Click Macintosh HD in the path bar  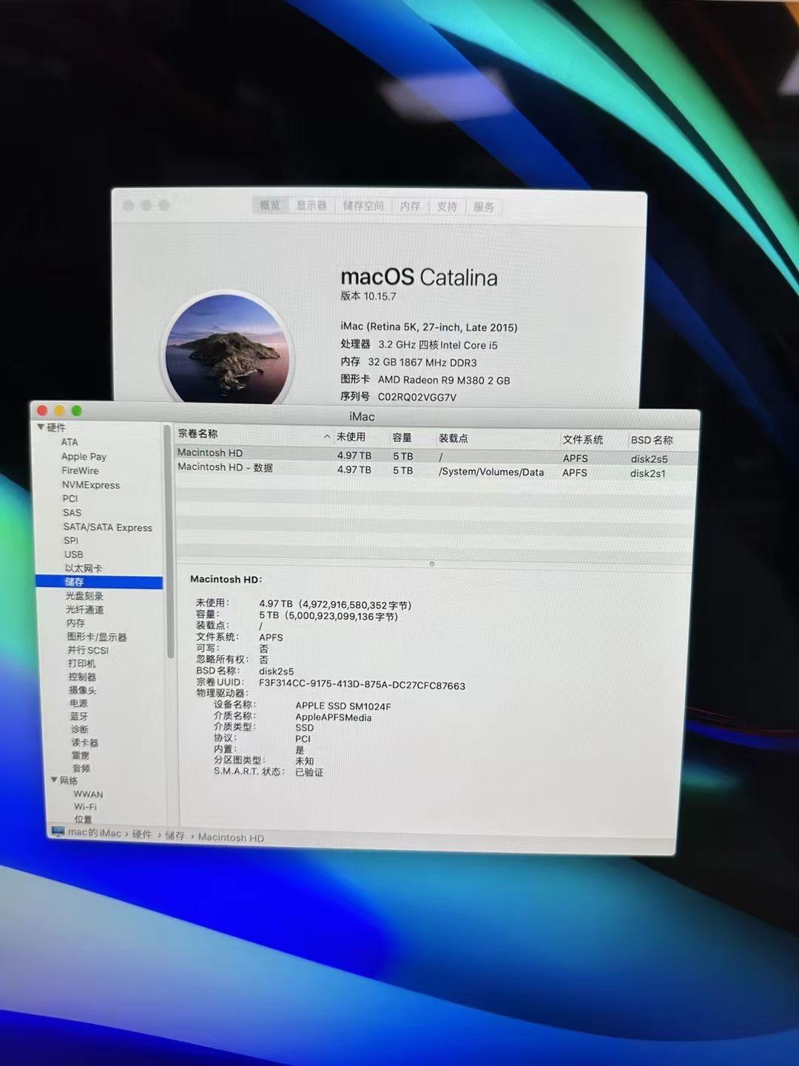click(x=231, y=837)
